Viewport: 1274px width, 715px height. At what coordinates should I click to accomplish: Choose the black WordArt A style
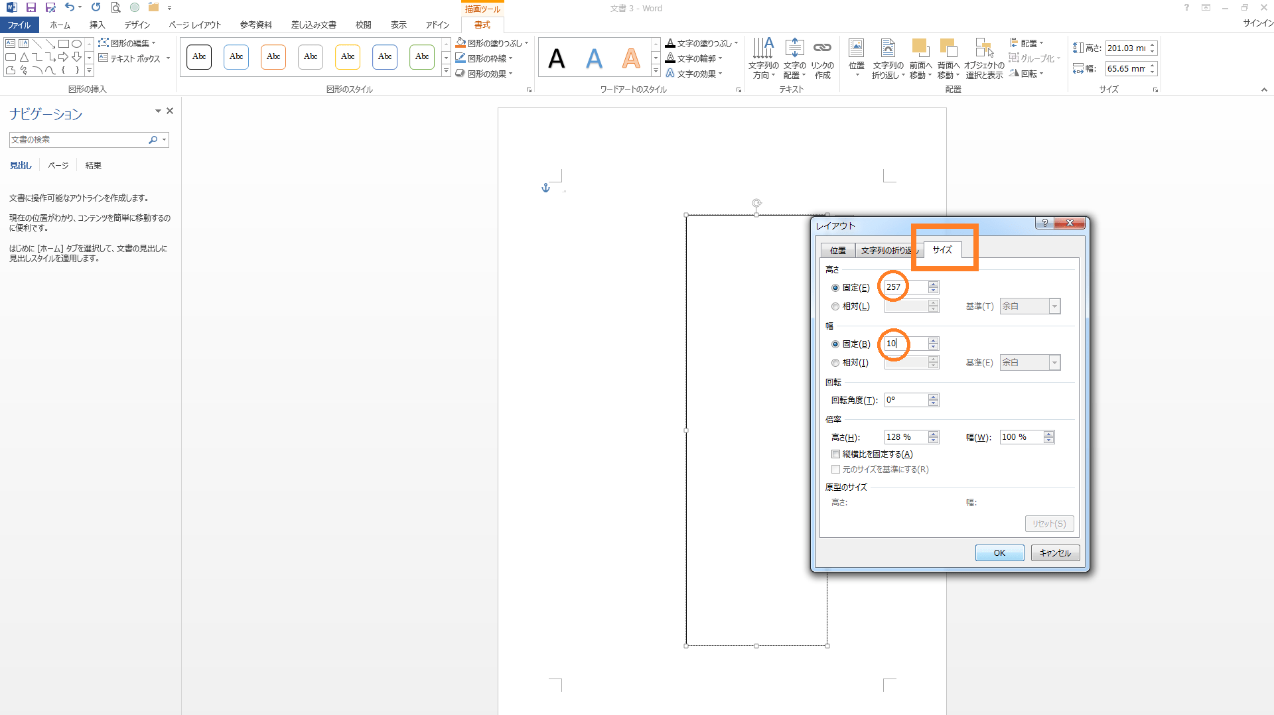(x=557, y=58)
